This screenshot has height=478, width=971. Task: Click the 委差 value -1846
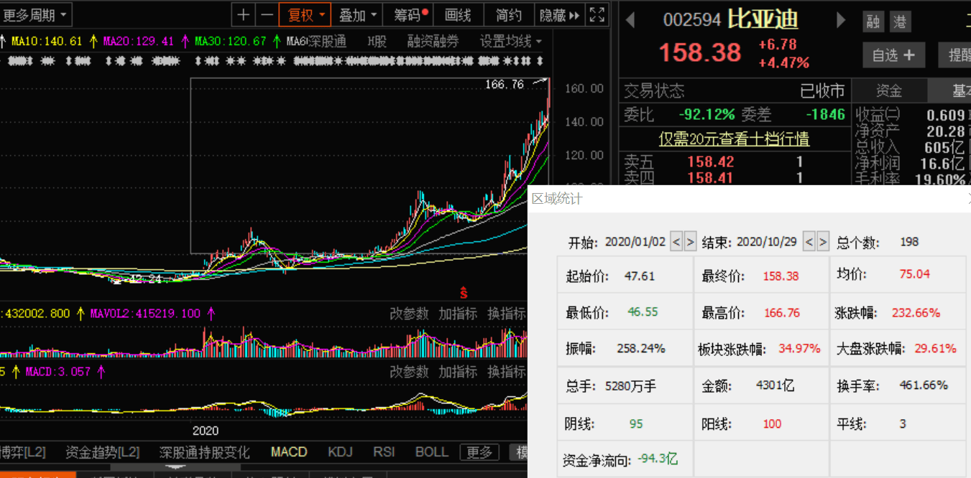click(825, 114)
